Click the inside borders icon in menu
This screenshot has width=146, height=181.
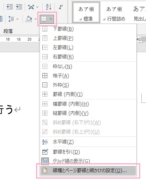[x=45, y=94]
